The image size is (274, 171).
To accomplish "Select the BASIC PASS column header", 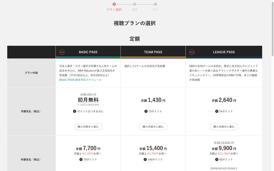I will [x=88, y=52].
